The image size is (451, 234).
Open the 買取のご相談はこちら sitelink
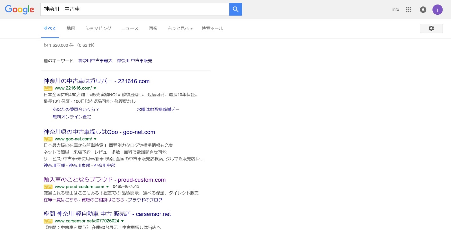103,200
